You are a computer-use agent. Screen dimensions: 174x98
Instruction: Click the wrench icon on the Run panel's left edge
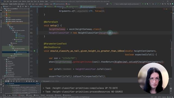3,86
